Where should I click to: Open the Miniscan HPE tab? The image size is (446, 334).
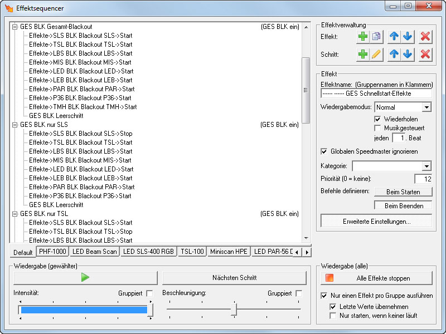229,252
